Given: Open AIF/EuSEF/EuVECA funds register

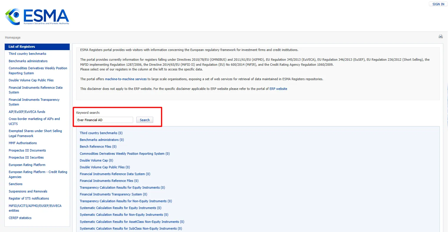Looking at the screenshot, I should [27, 112].
